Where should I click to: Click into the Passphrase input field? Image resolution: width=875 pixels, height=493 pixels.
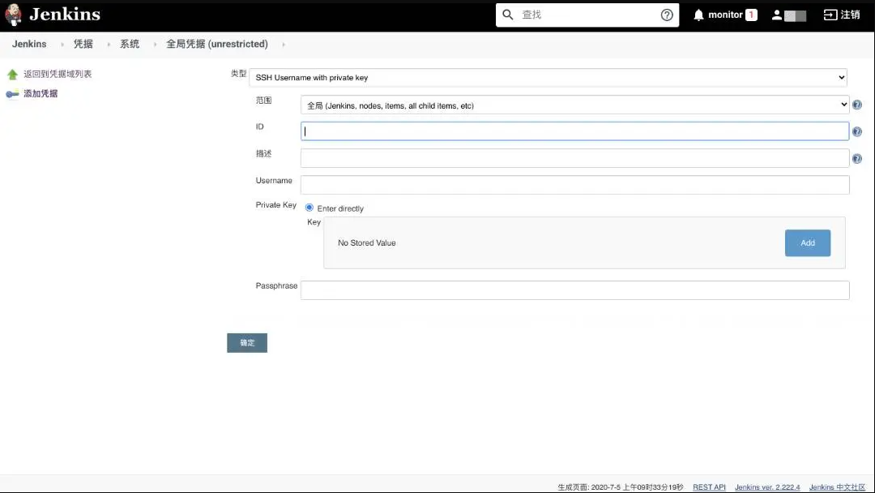[574, 290]
